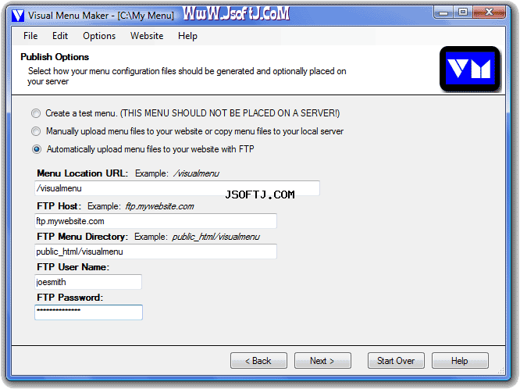Click the FTP Menu Directory label
The image size is (520, 389).
(82, 237)
